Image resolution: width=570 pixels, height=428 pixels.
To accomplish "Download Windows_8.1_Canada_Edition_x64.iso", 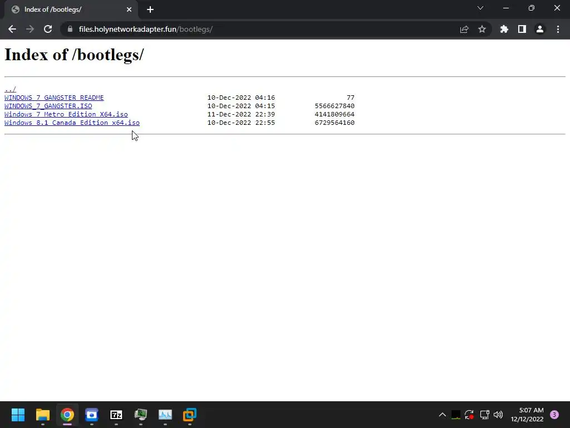I will coord(72,123).
